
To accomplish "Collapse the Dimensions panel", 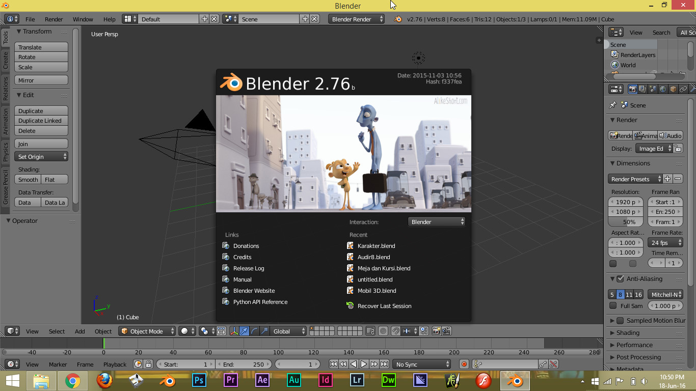I will pyautogui.click(x=633, y=163).
